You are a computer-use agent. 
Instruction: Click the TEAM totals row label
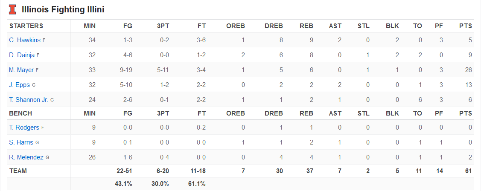coord(18,171)
